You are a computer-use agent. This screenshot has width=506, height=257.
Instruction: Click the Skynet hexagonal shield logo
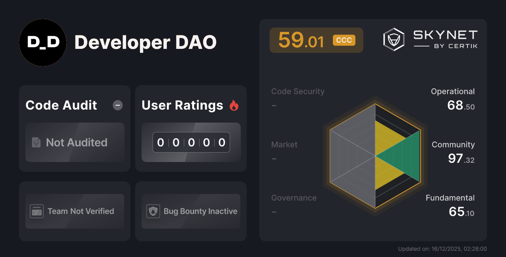pos(393,39)
